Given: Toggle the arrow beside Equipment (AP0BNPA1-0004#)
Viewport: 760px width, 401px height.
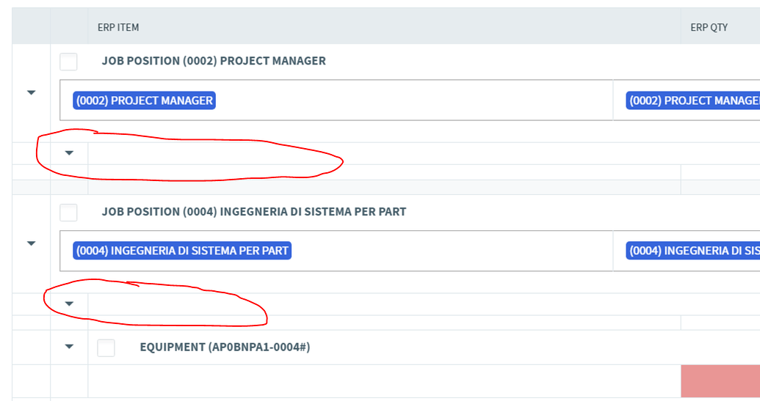Looking at the screenshot, I should pos(69,347).
